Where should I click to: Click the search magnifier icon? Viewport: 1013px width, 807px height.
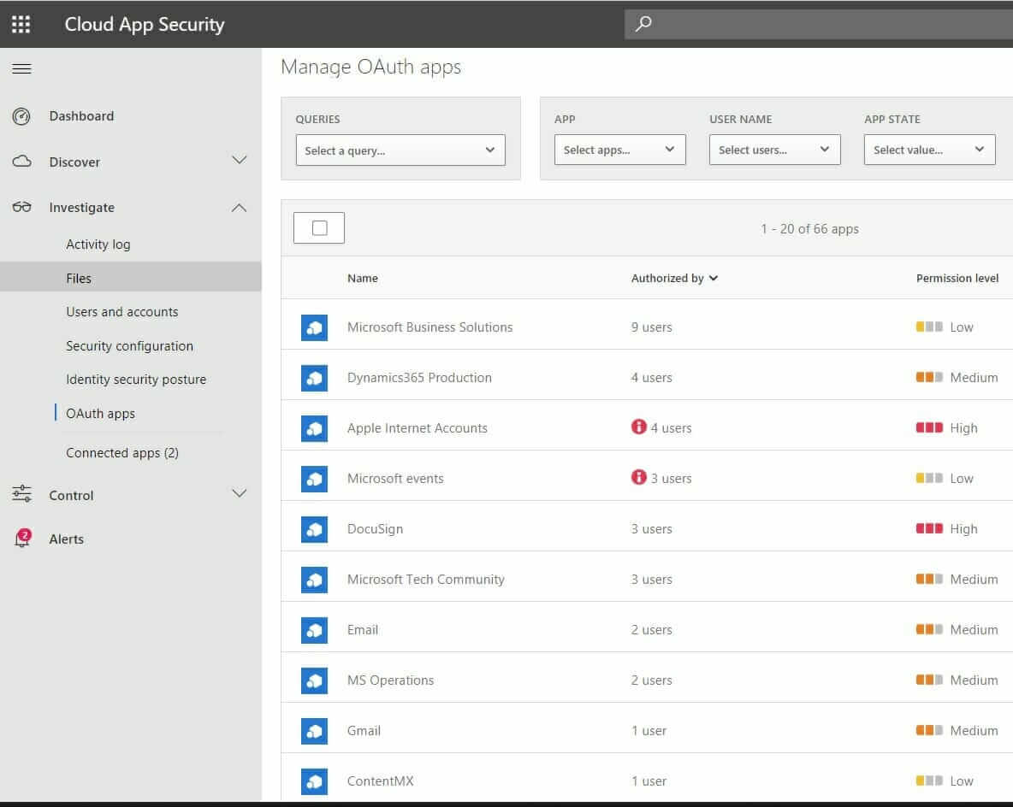coord(643,24)
